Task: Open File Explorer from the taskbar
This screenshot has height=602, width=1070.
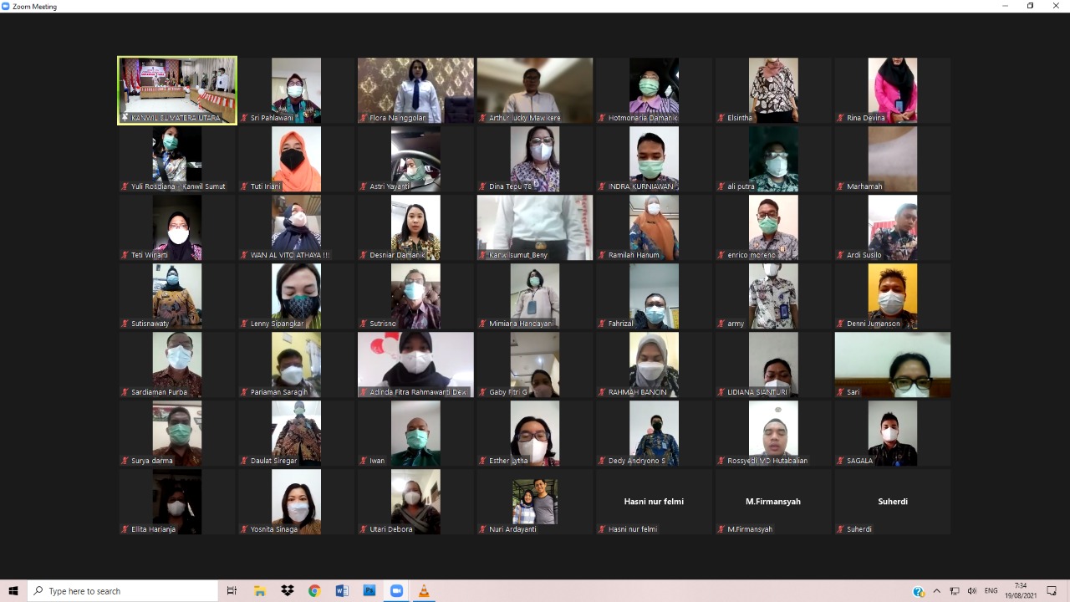Action: [260, 591]
